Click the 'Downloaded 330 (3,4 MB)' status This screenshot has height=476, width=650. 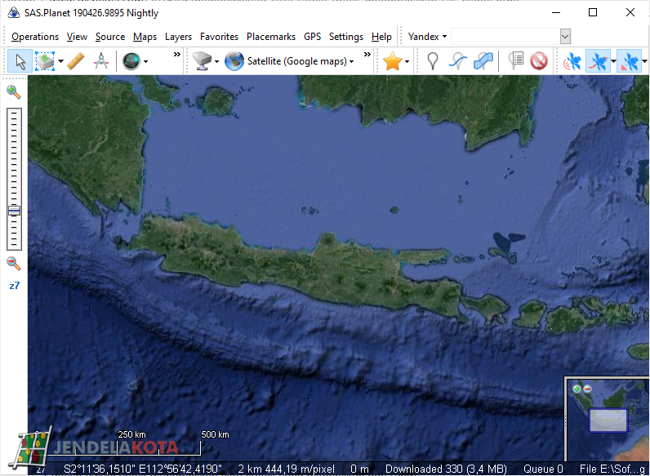446,469
